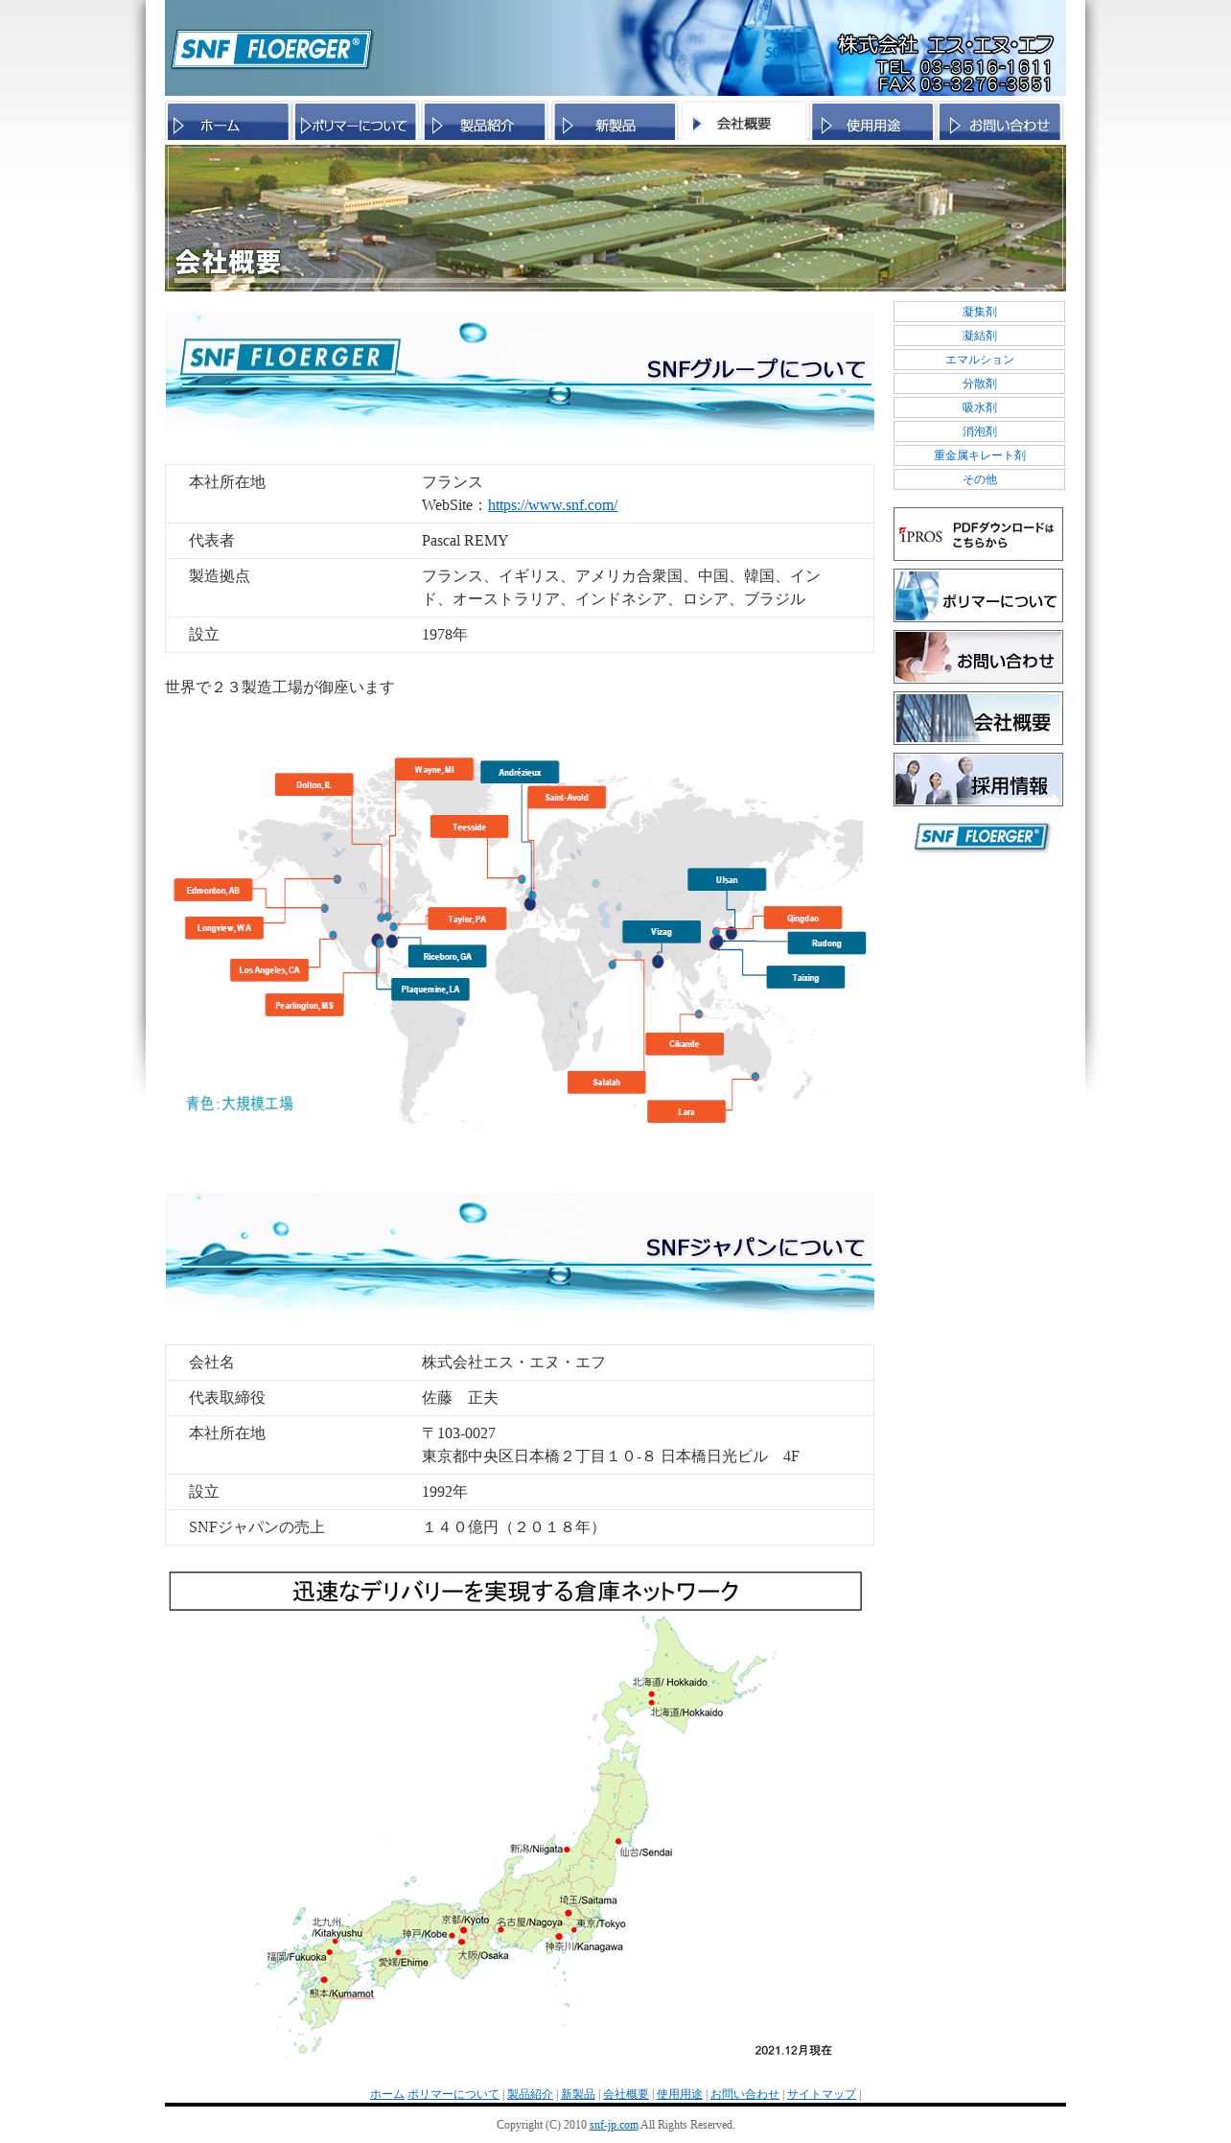Click the 佐藤 正夫 director name
This screenshot has height=2143, width=1231.
coord(460,1398)
